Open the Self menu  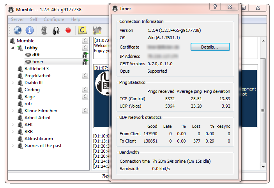[34, 19]
